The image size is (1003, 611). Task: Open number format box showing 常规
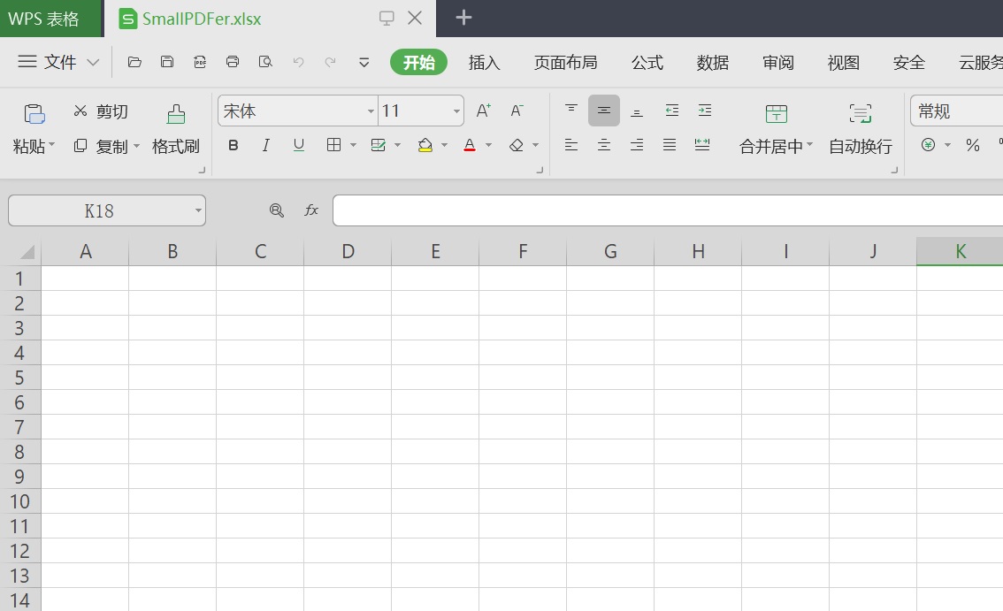click(957, 111)
